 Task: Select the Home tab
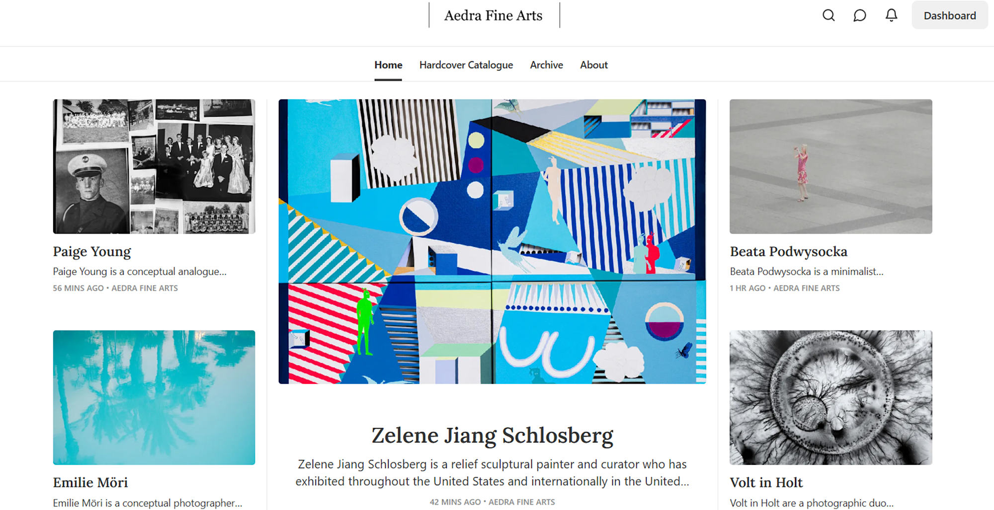[x=388, y=65]
